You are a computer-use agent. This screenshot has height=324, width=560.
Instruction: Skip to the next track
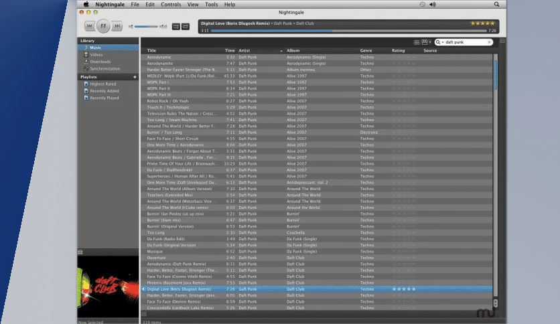pyautogui.click(x=117, y=26)
